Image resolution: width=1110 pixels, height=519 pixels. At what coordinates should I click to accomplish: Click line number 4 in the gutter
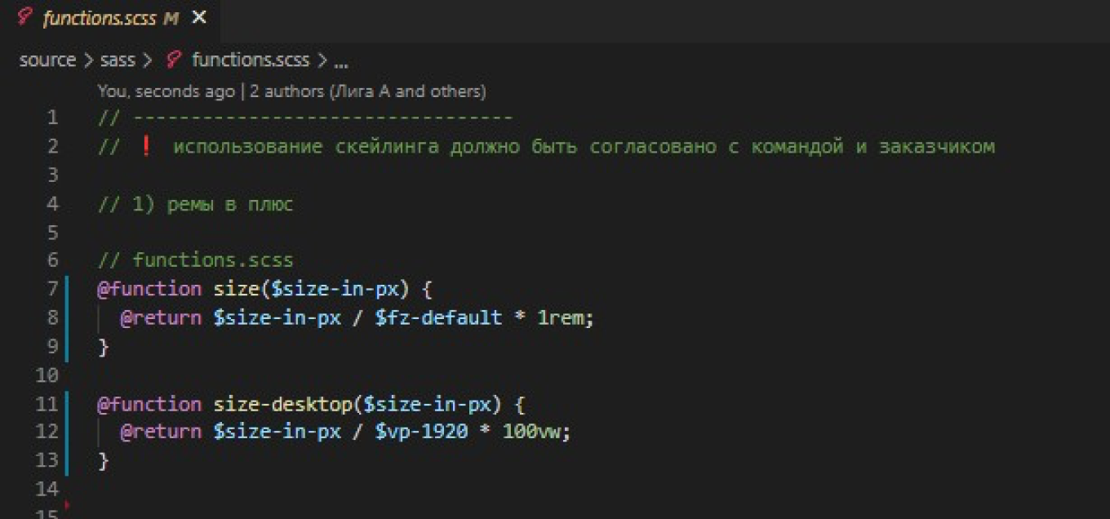[53, 204]
